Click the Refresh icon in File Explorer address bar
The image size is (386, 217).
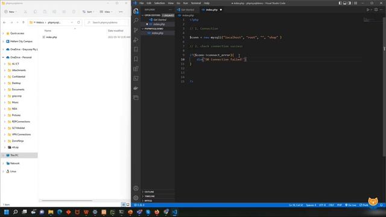(78, 22)
